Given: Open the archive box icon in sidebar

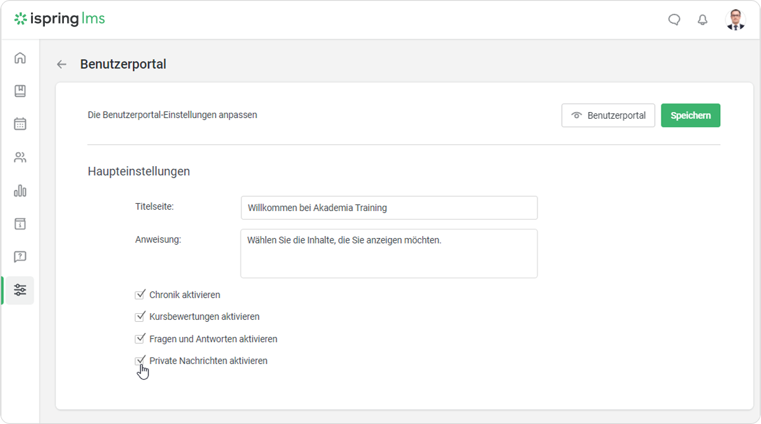Looking at the screenshot, I should (20, 224).
